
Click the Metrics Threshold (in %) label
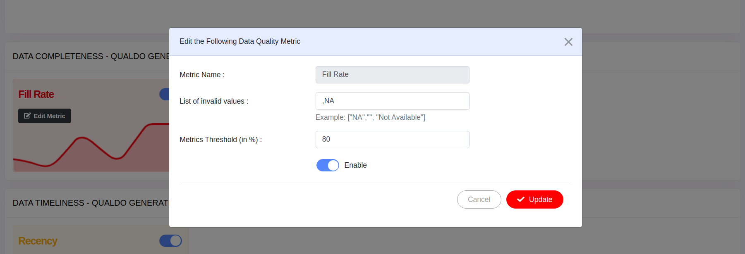pos(220,140)
